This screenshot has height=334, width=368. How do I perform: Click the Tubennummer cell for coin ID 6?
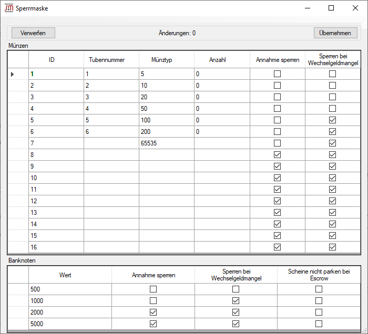[111, 132]
